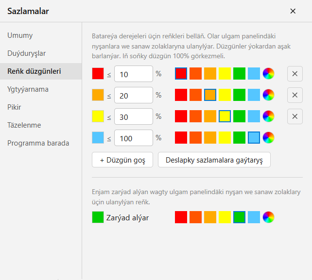Pick amber for the 30% rule

[x=210, y=116]
